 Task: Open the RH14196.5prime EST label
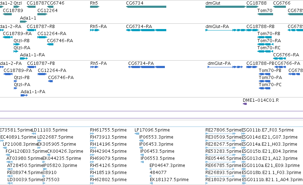[x=108, y=144]
